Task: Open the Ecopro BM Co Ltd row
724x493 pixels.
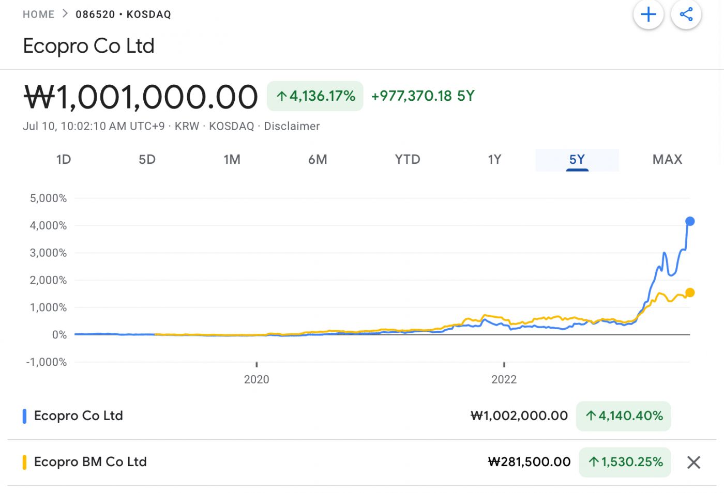Action: tap(90, 462)
